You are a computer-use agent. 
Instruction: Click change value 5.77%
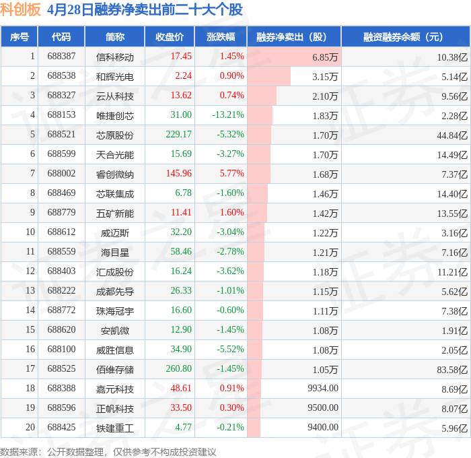pos(231,174)
